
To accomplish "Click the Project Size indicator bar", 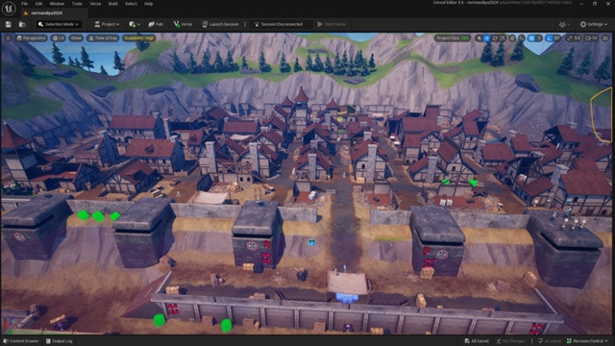I will (x=453, y=38).
